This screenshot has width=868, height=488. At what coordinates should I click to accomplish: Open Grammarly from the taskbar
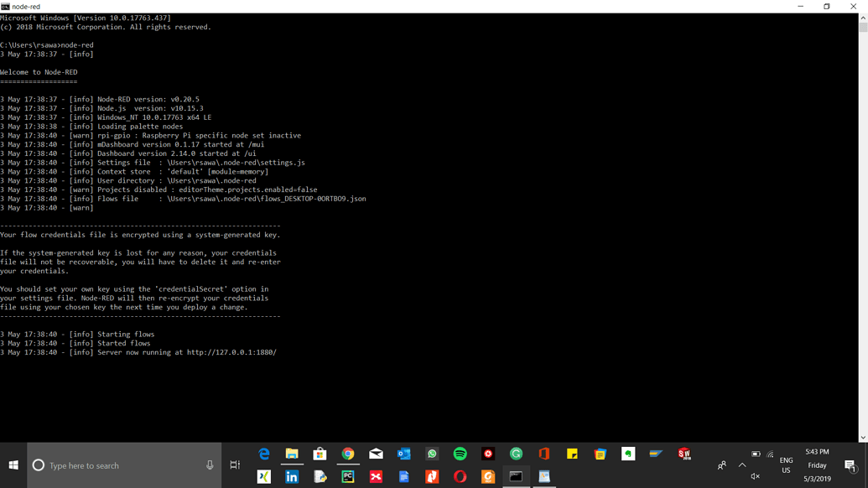(x=516, y=454)
